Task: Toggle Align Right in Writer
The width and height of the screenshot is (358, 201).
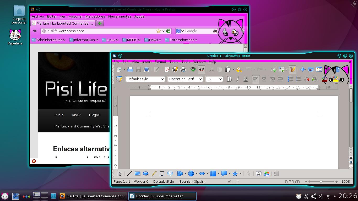Action: click(x=272, y=79)
